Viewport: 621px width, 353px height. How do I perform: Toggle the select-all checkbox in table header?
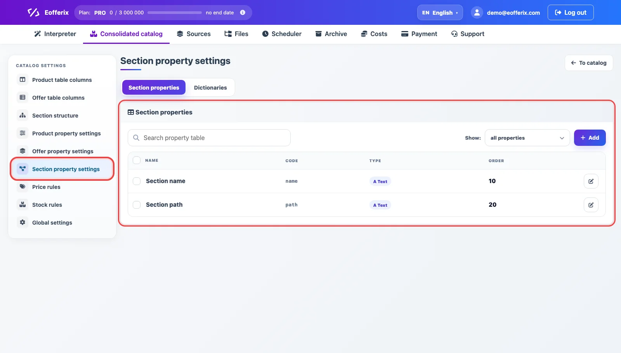(x=137, y=160)
